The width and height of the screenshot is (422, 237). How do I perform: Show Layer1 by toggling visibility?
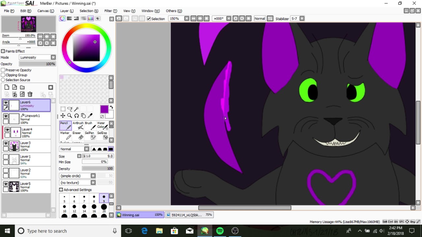point(6,157)
